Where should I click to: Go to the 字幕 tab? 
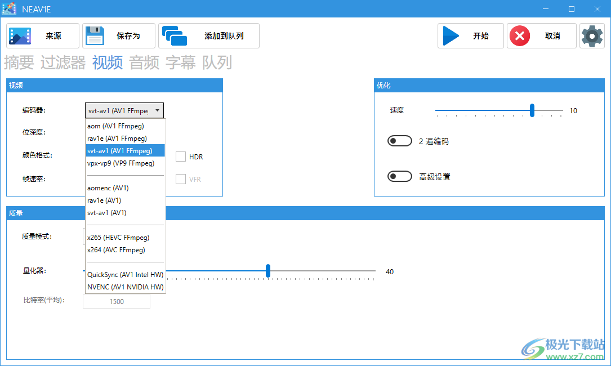181,63
